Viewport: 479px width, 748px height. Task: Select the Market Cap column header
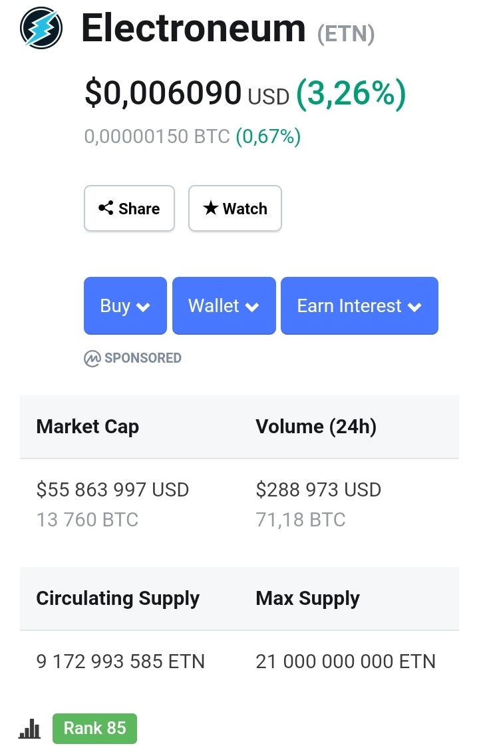tap(88, 427)
